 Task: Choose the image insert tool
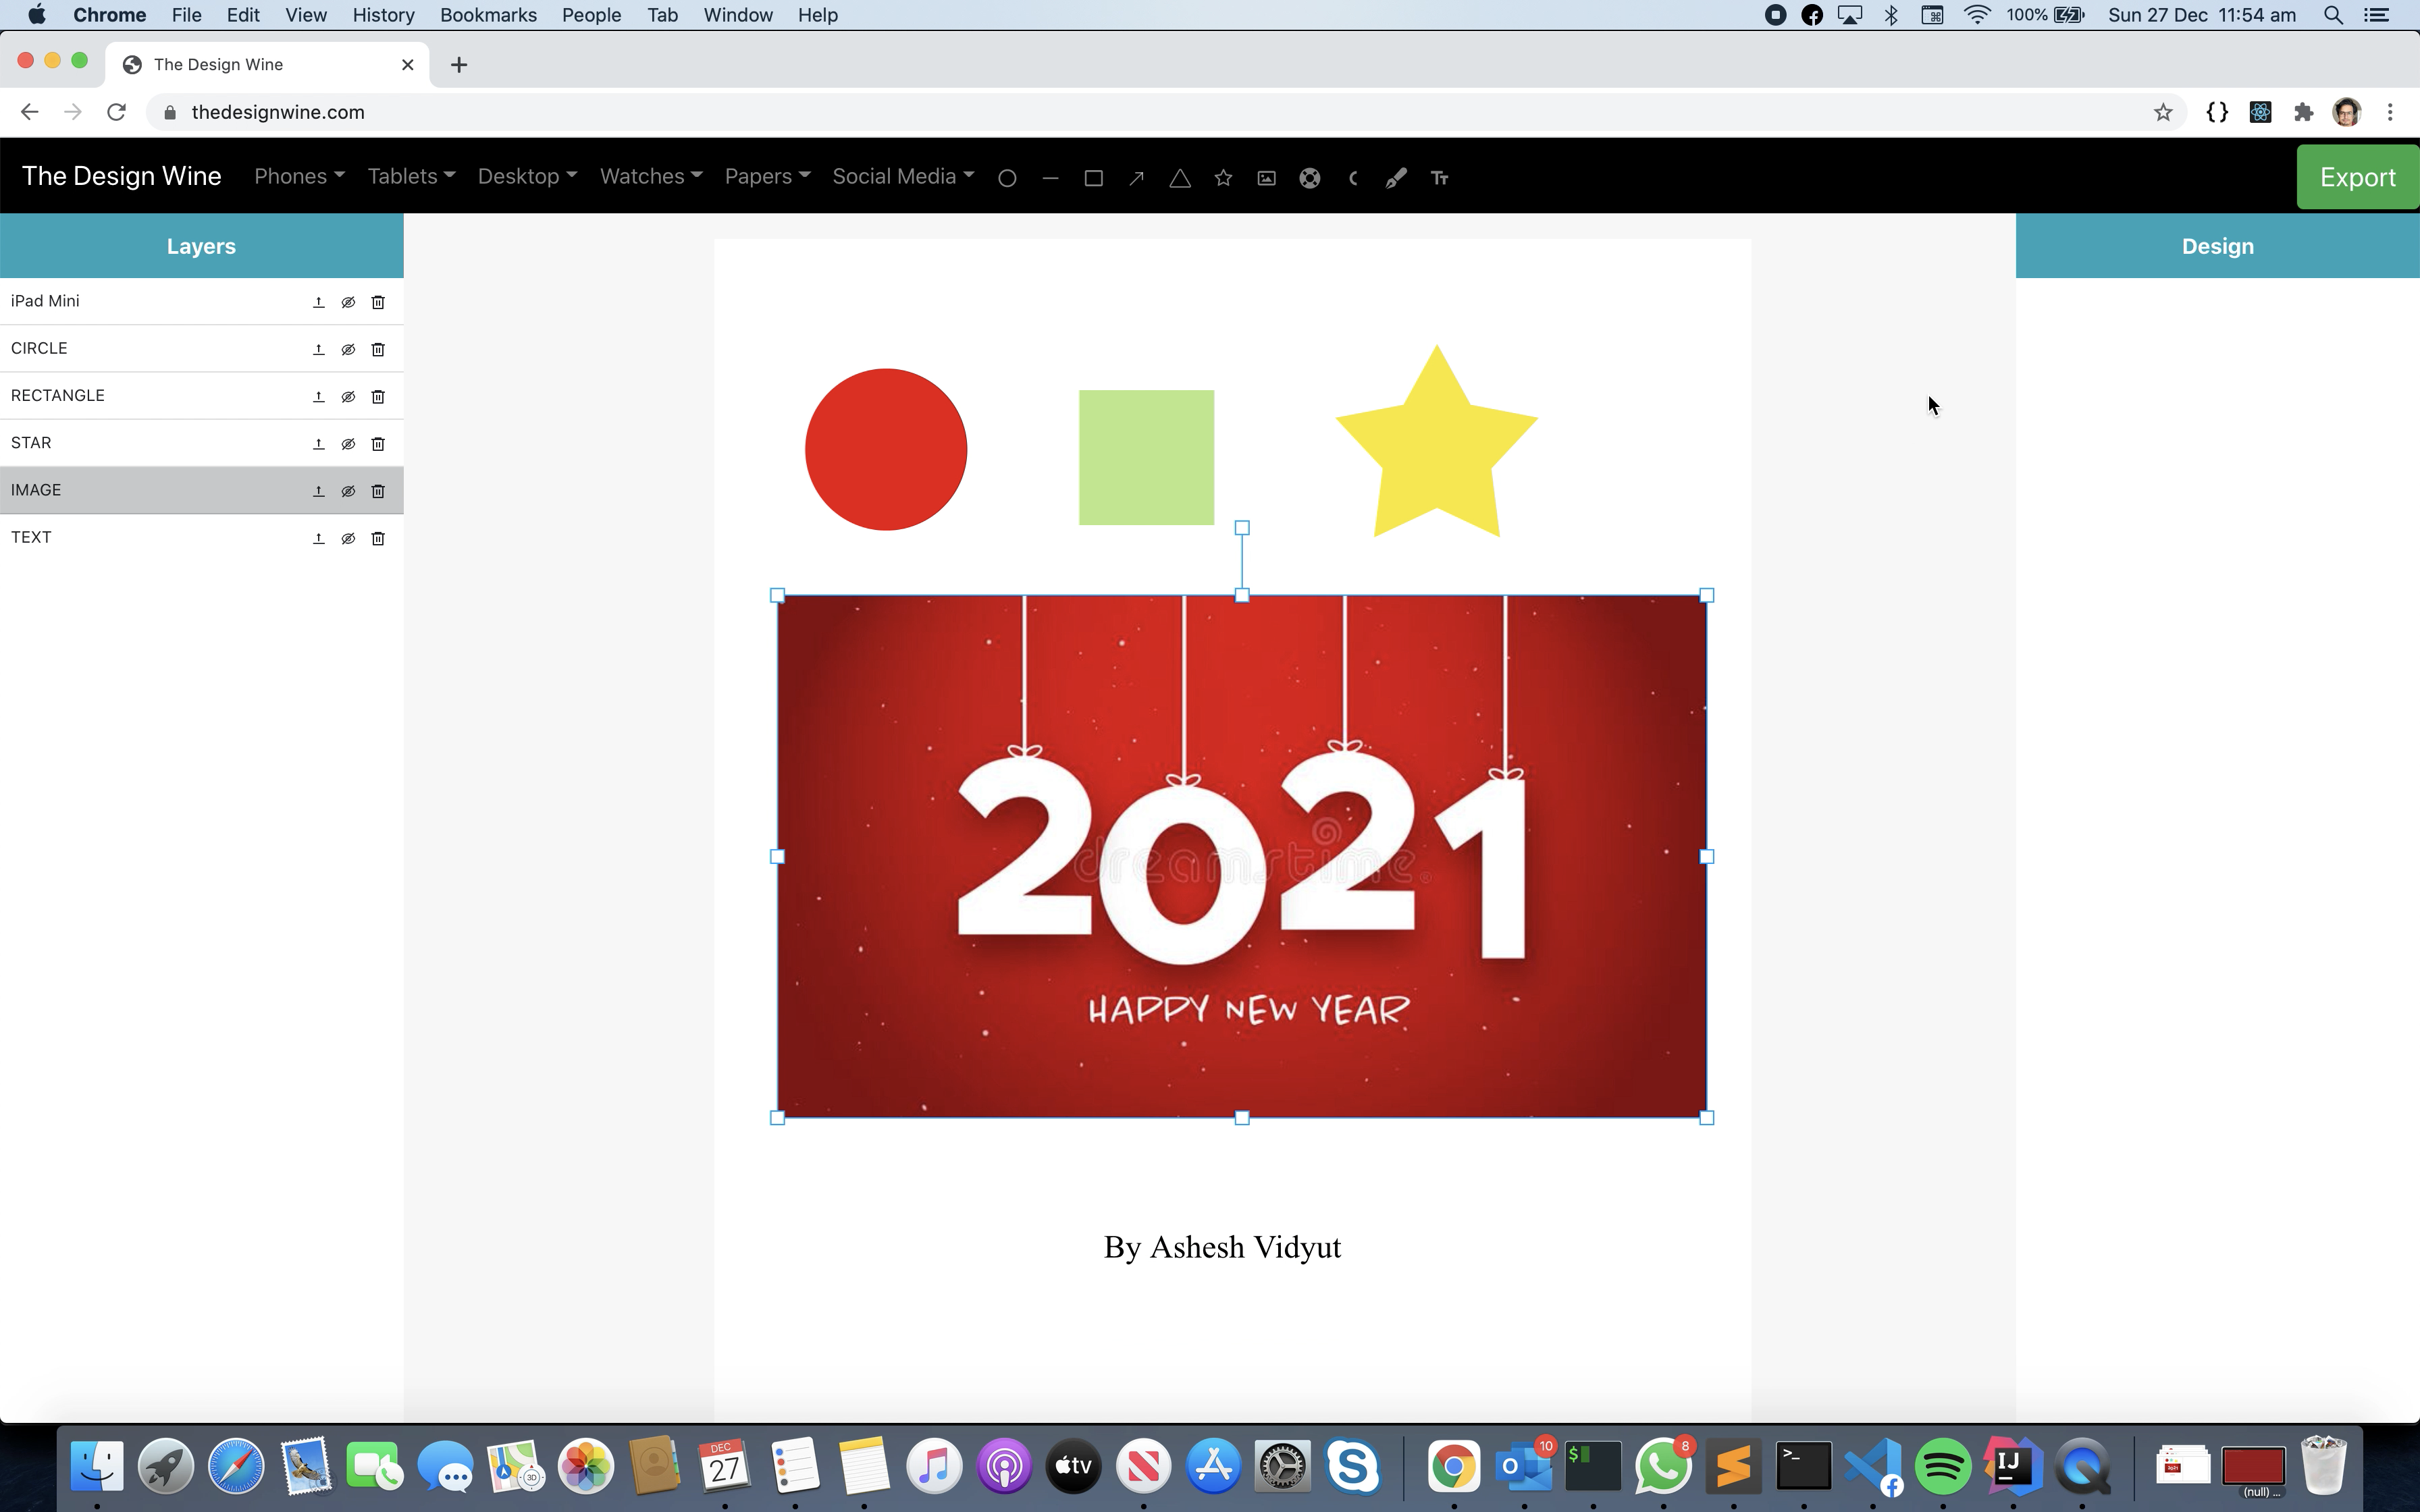coord(1266,178)
